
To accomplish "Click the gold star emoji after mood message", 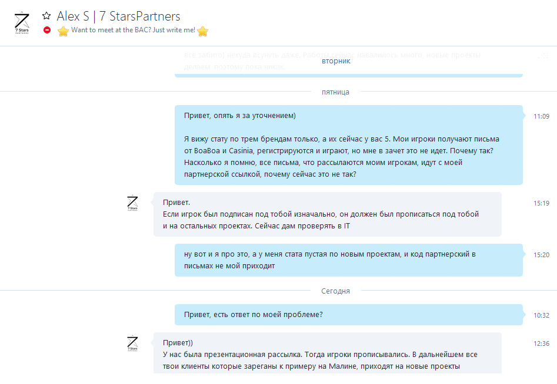I will coord(202,31).
